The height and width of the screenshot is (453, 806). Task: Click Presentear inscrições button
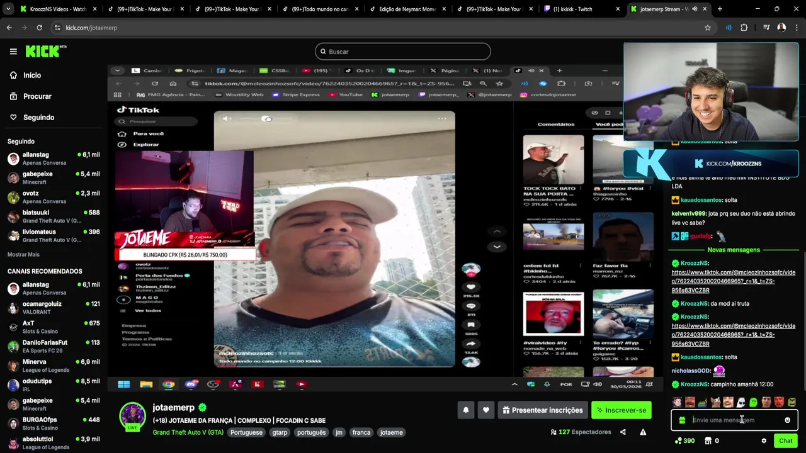(543, 410)
